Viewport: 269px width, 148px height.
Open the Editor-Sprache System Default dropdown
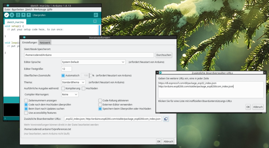pos(93,62)
